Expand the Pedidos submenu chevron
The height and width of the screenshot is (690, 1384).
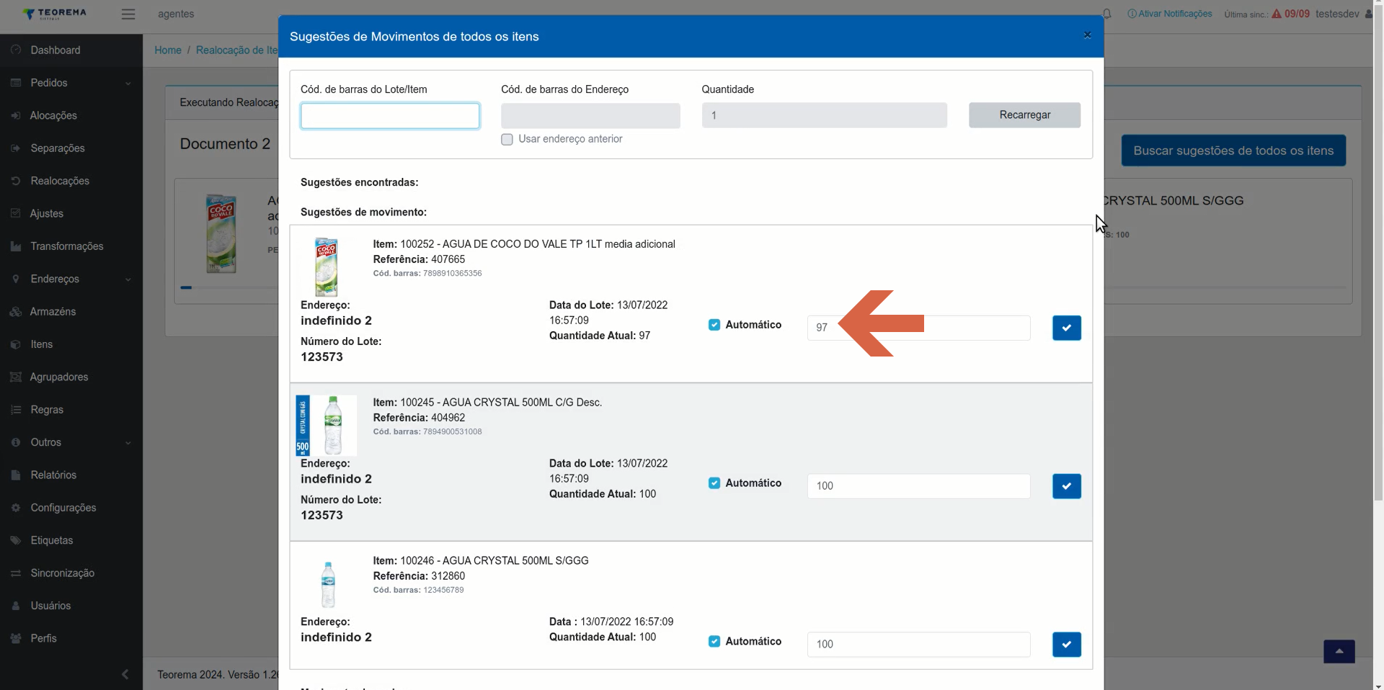click(128, 84)
